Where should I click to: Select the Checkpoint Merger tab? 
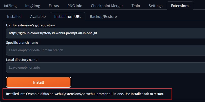point(107,6)
